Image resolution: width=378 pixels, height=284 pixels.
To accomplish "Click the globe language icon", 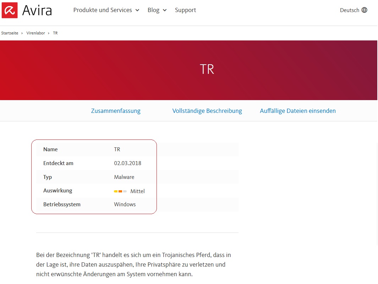I will point(365,10).
